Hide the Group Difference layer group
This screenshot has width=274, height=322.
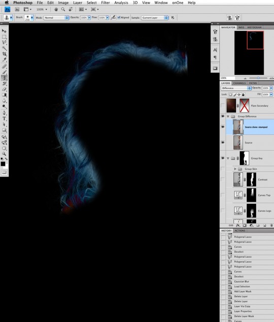click(x=223, y=116)
